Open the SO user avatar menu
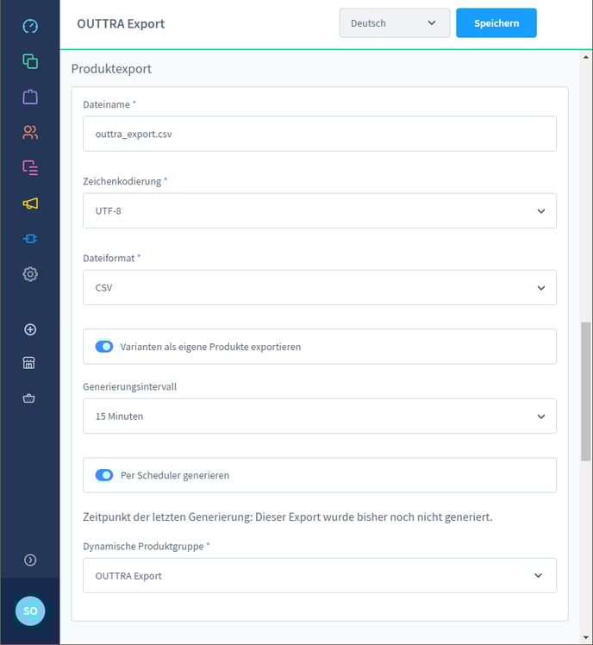The height and width of the screenshot is (645, 593). point(30,611)
